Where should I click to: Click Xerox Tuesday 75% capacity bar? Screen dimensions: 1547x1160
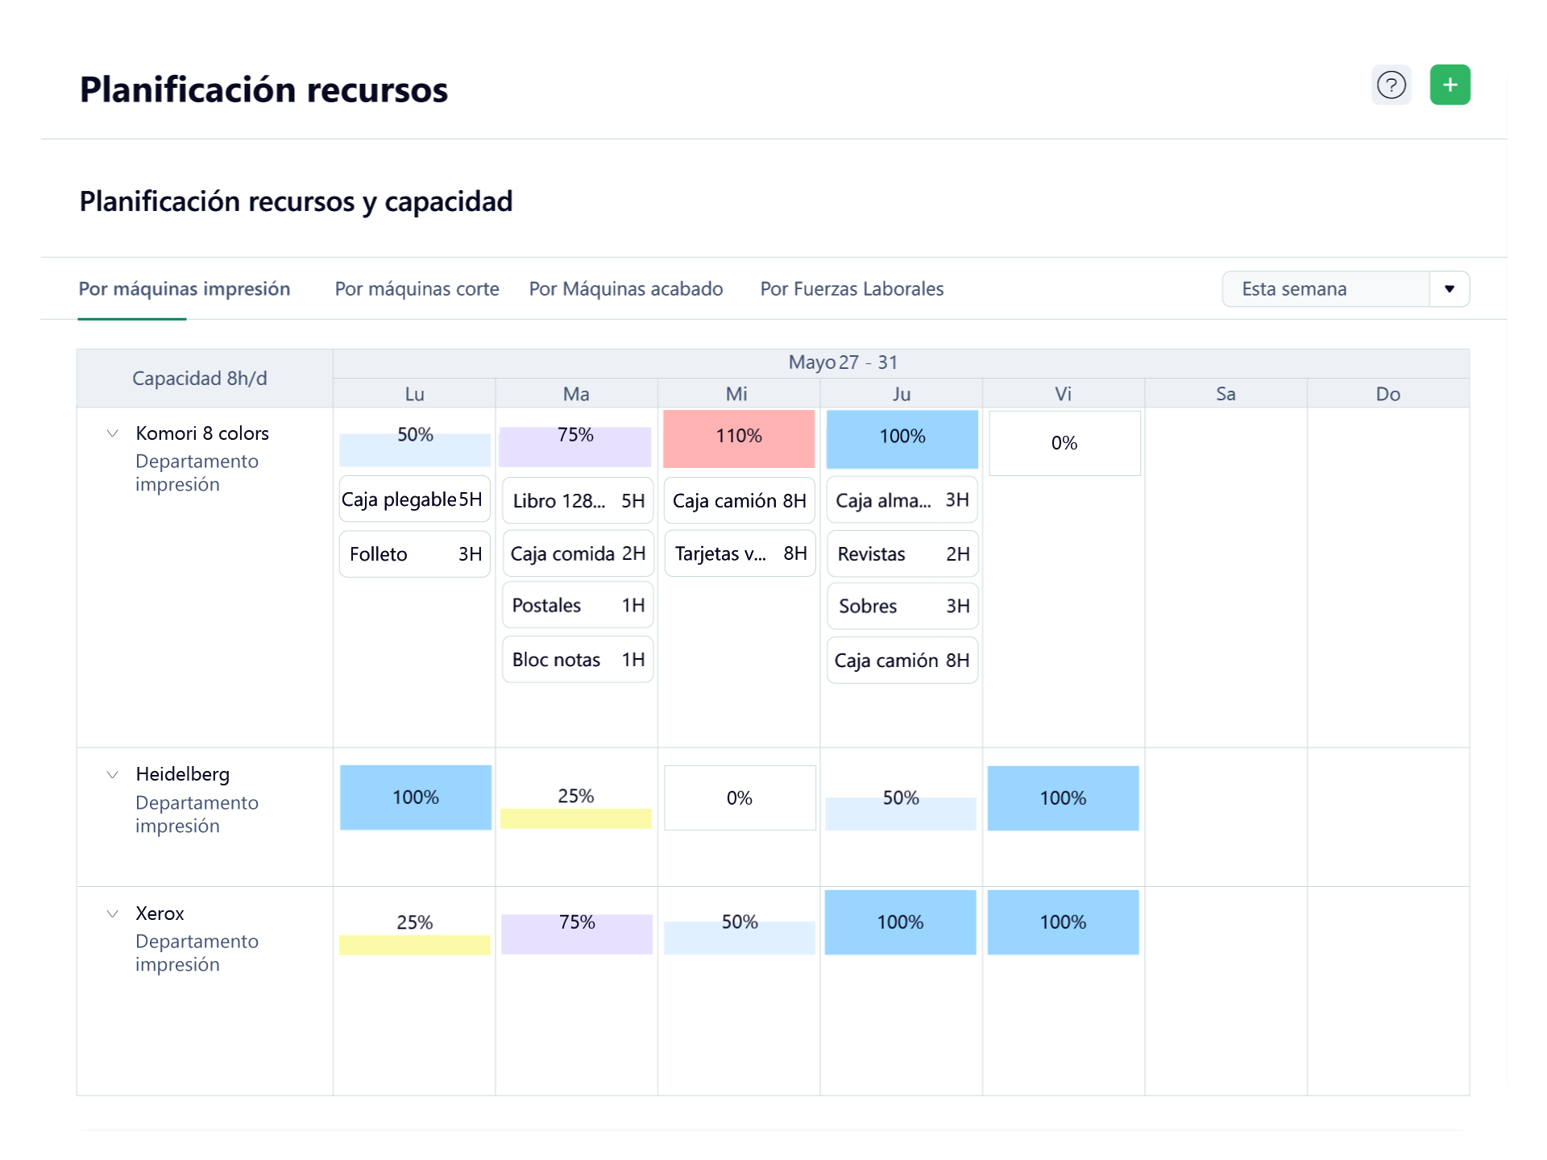point(577,934)
